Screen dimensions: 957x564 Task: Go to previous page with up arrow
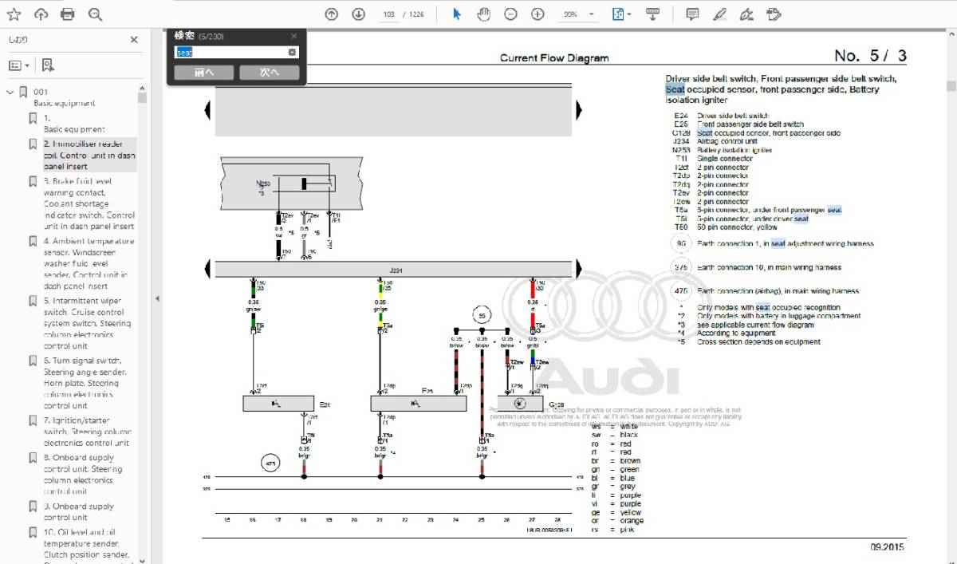[x=332, y=14]
